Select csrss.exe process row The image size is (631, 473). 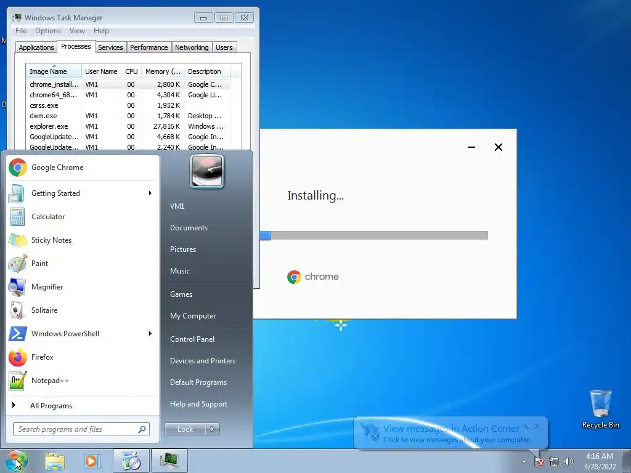128,105
